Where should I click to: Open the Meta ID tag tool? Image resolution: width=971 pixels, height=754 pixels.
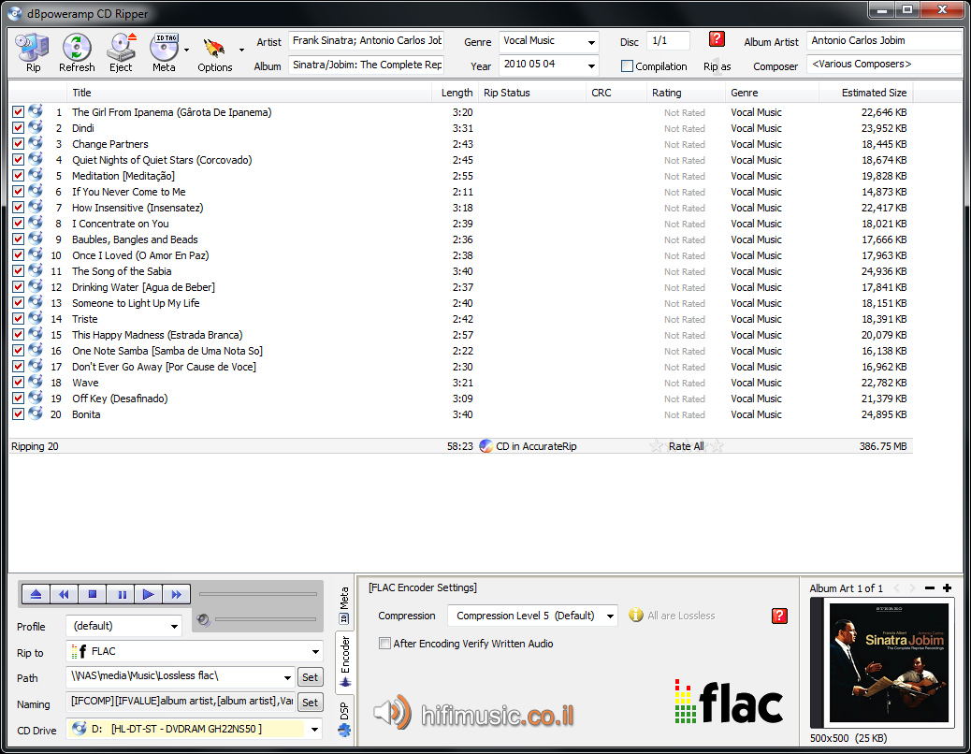click(x=164, y=48)
